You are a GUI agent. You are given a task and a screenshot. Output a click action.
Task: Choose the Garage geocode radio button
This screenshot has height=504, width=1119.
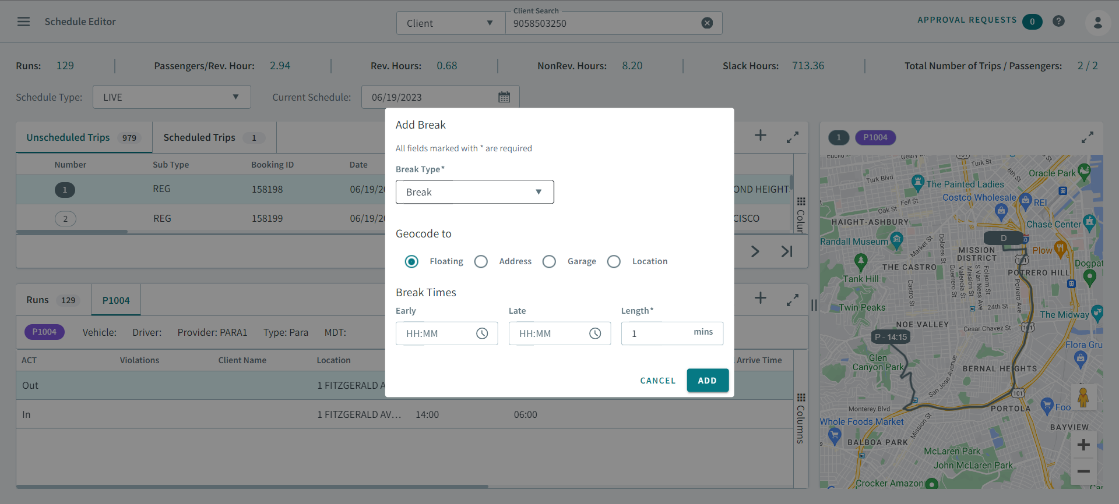pos(549,262)
